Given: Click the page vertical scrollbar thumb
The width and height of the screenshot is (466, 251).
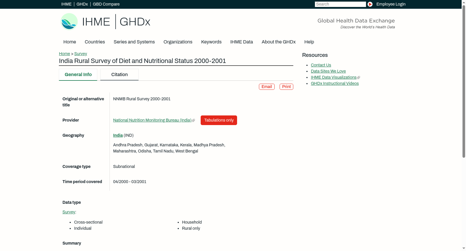Looking at the screenshot, I should (x=464, y=81).
